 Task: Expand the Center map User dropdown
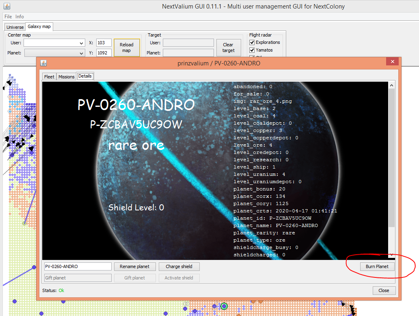[x=82, y=43]
